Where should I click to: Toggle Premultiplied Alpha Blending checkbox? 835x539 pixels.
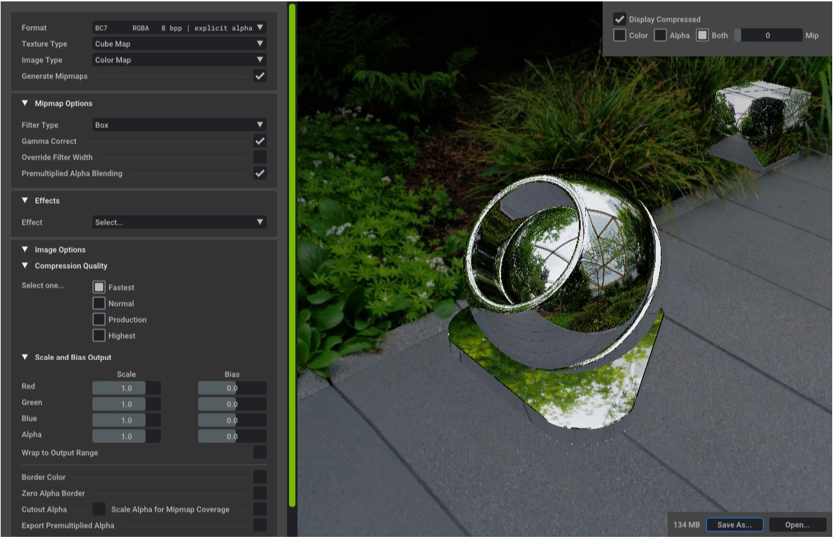(260, 174)
